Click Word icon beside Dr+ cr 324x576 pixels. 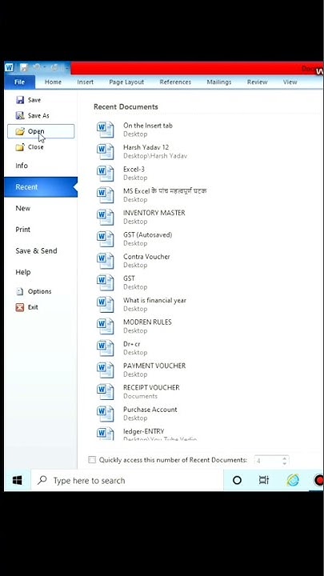[x=106, y=348]
